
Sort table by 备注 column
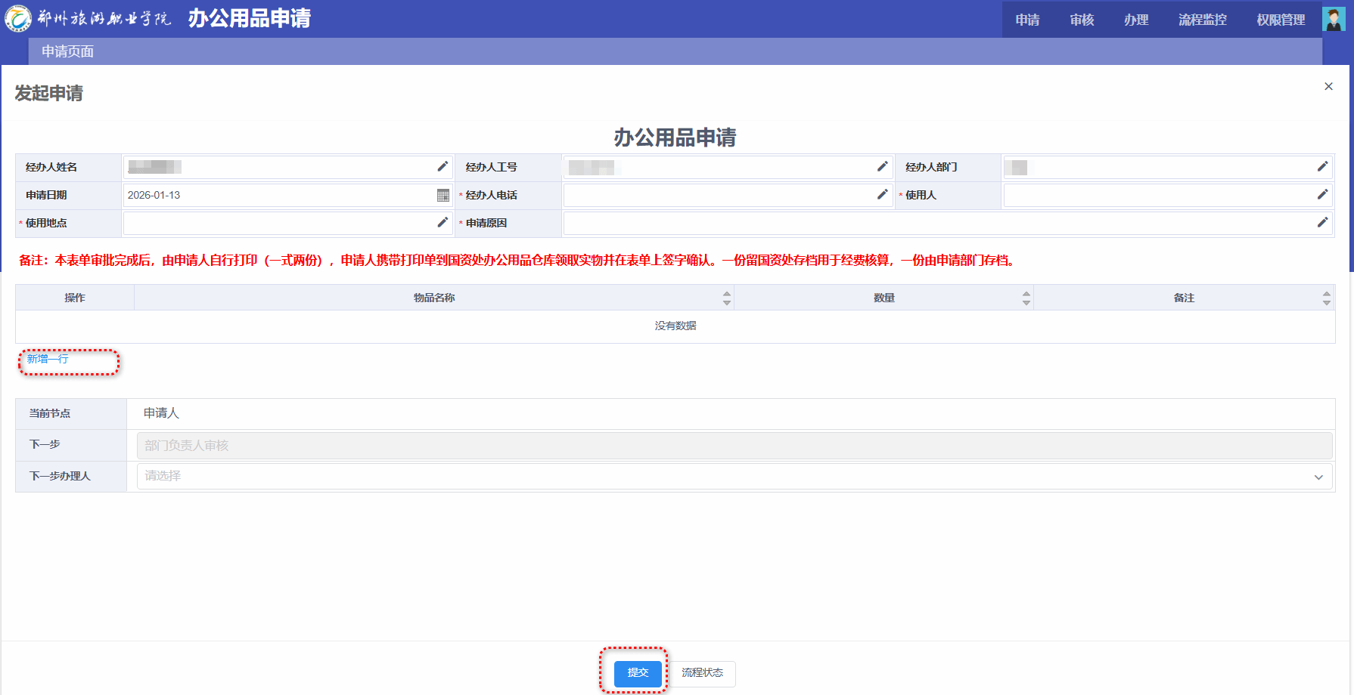(1326, 298)
